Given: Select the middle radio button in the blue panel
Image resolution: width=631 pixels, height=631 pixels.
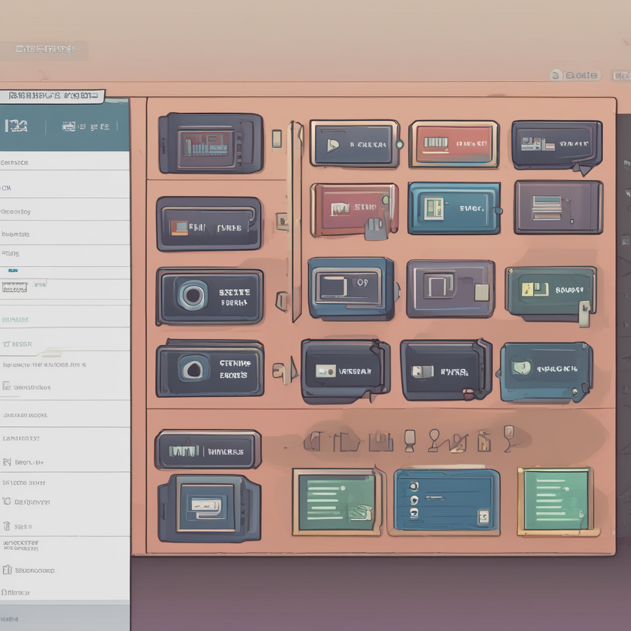Looking at the screenshot, I should pyautogui.click(x=414, y=500).
